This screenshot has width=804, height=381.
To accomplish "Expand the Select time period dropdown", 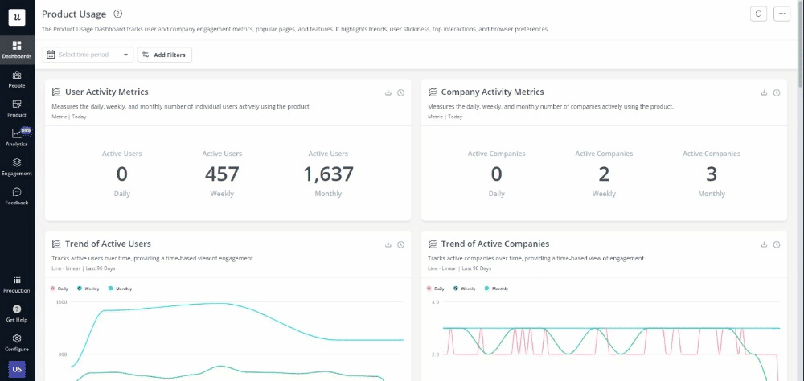I will (x=88, y=55).
